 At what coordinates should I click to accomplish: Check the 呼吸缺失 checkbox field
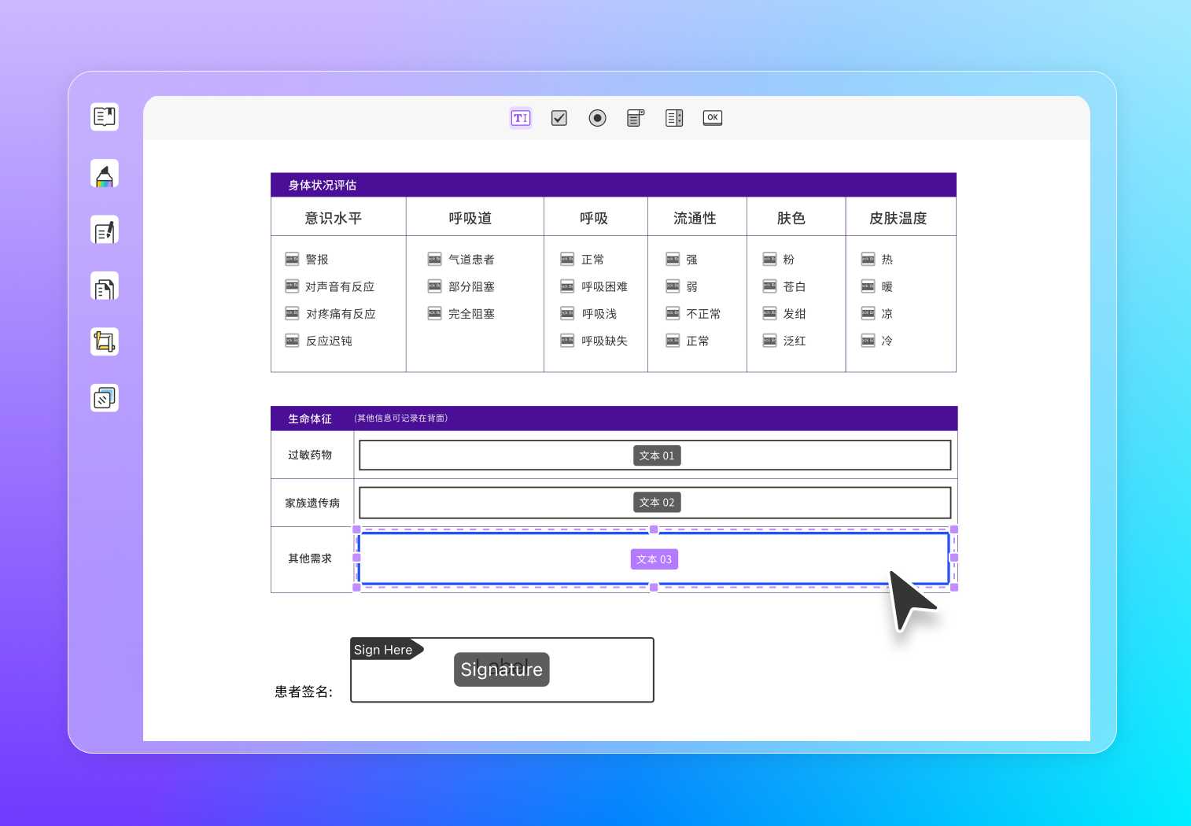tap(567, 341)
